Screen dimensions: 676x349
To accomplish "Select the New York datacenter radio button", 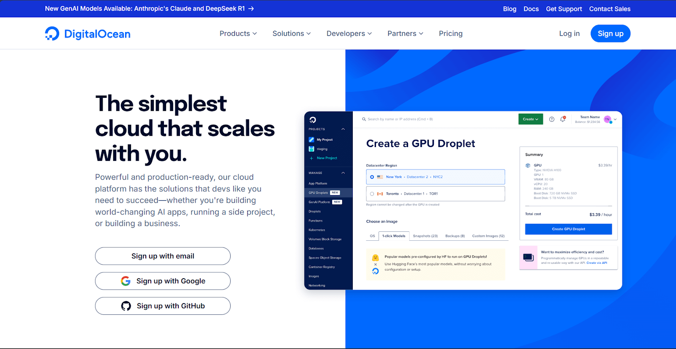I will tap(372, 177).
